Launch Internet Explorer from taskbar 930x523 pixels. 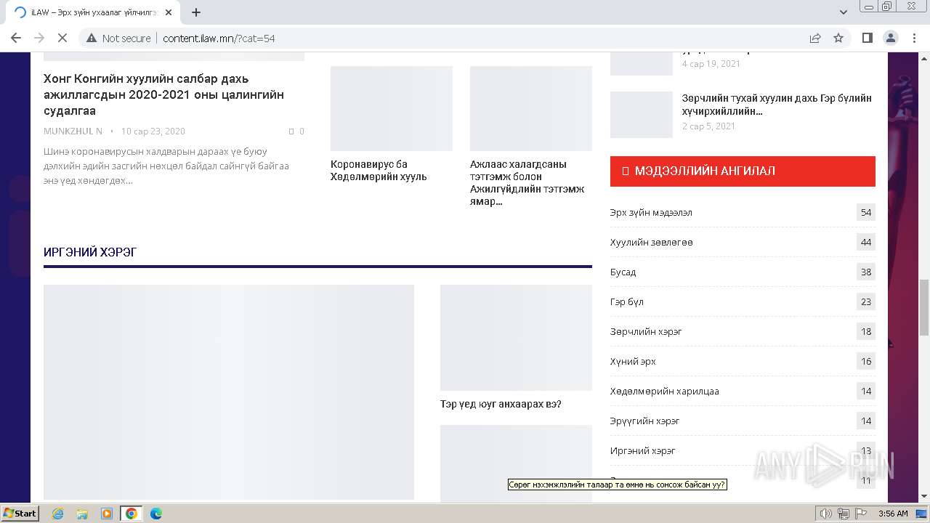(x=57, y=514)
